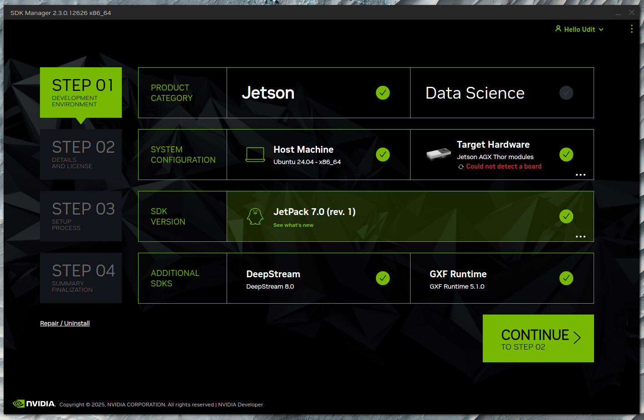Viewport: 644px width, 420px height.
Task: Open the three-dot menu in top right corner
Action: (632, 29)
